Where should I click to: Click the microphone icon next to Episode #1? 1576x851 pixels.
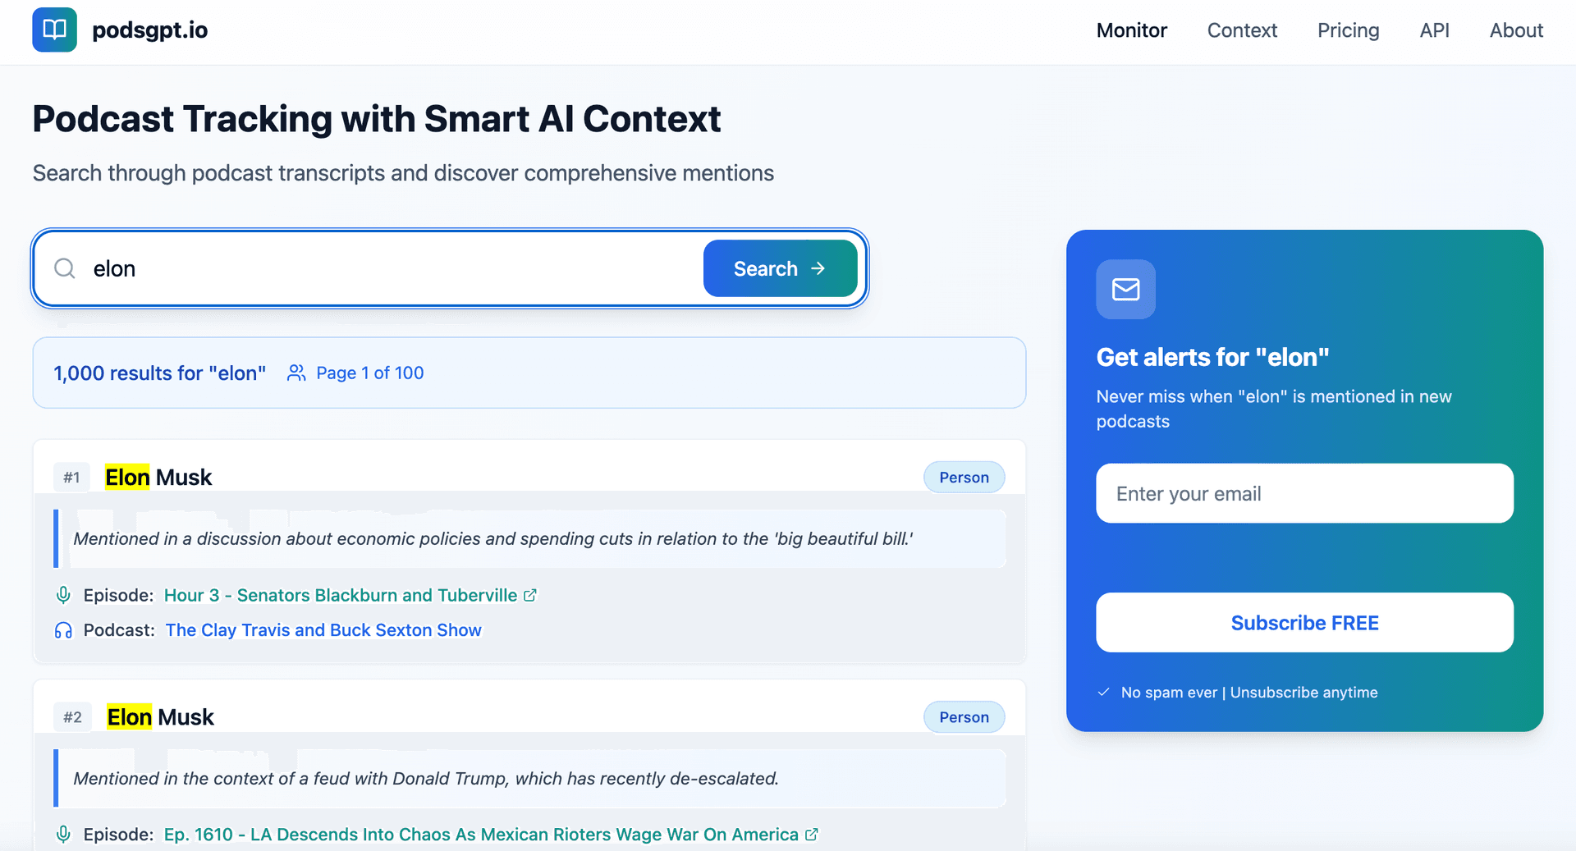click(x=63, y=595)
